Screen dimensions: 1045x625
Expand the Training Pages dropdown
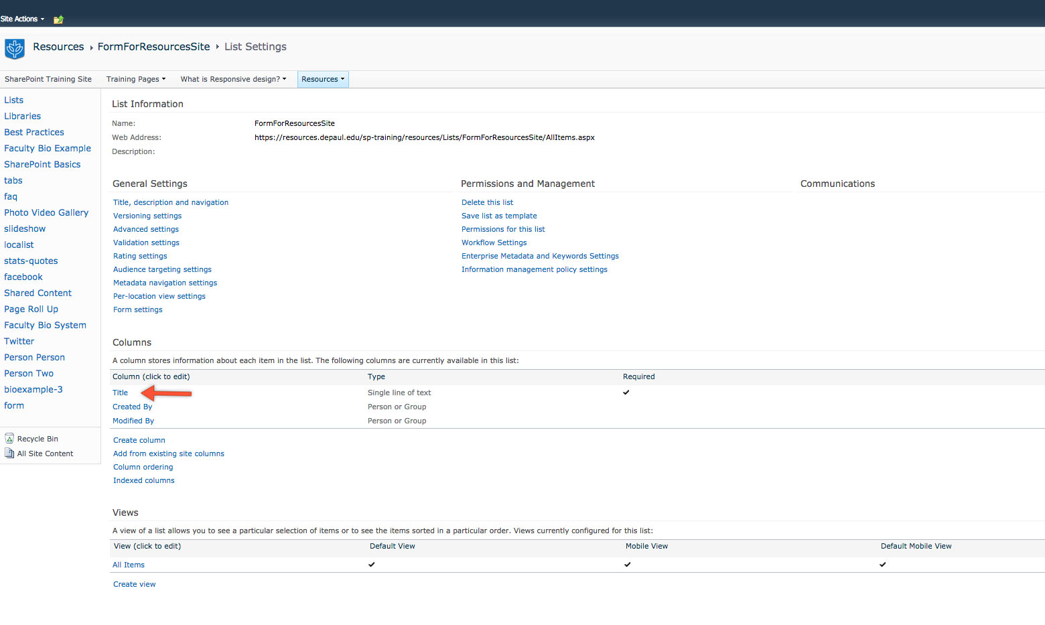[135, 79]
